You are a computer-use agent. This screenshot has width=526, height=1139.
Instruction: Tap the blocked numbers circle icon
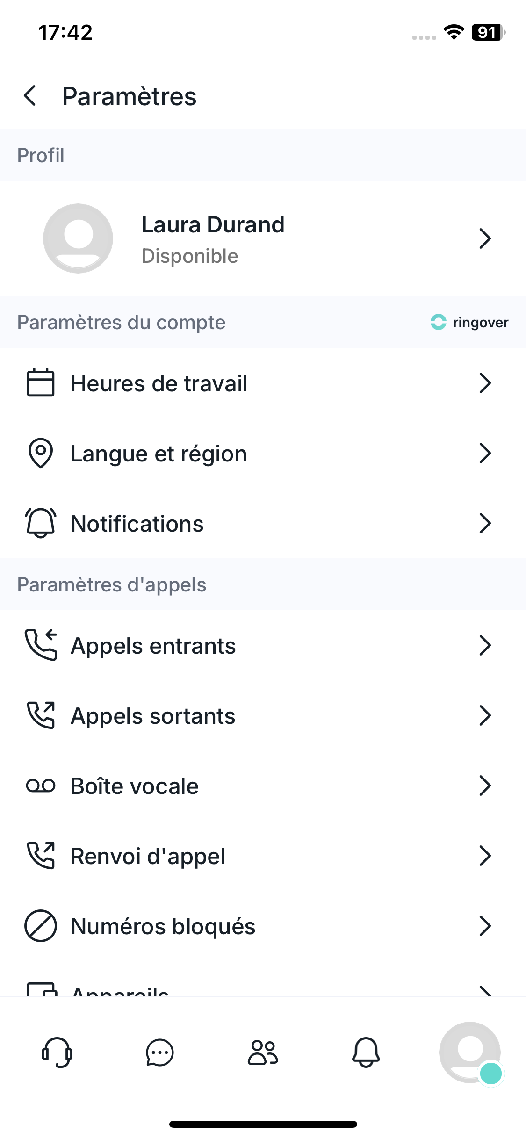tap(41, 926)
